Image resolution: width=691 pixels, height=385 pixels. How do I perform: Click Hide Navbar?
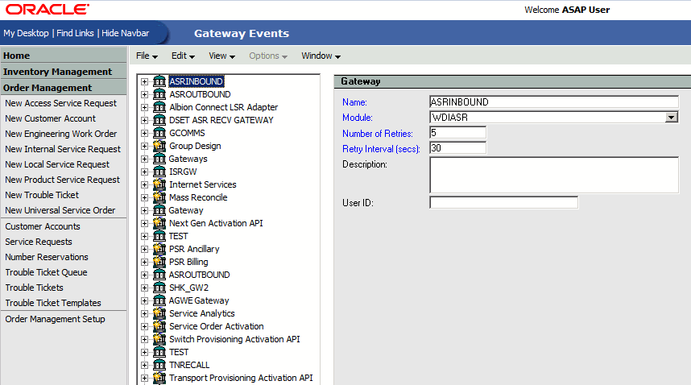125,33
